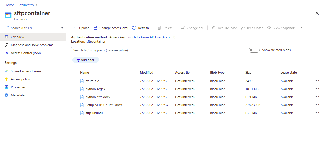This screenshot has width=326, height=146.
Task: Click the Add filter text label
Action: click(x=88, y=60)
